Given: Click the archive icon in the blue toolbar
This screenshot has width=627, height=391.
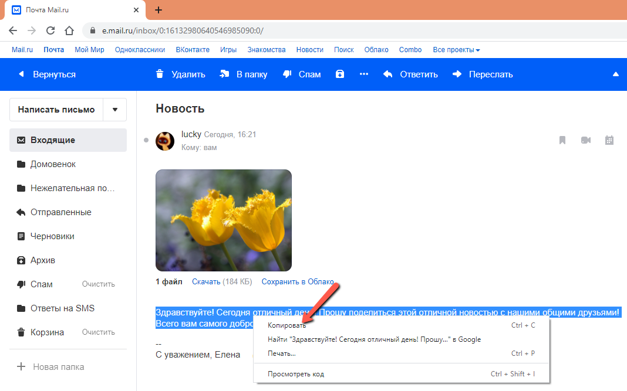Looking at the screenshot, I should tap(340, 74).
